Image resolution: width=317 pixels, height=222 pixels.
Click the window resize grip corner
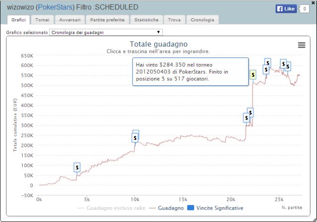tap(315, 220)
